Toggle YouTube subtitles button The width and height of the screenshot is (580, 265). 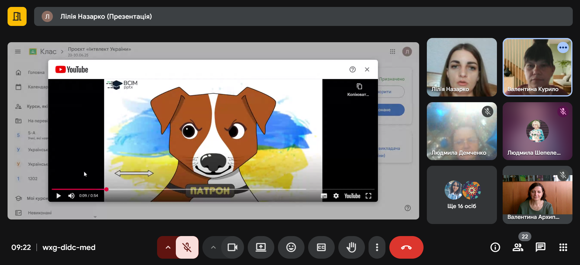click(x=324, y=196)
